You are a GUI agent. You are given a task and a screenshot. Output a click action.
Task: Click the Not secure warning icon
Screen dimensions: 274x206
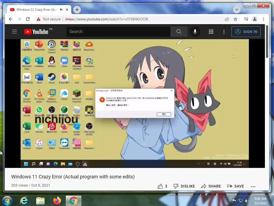coord(39,19)
